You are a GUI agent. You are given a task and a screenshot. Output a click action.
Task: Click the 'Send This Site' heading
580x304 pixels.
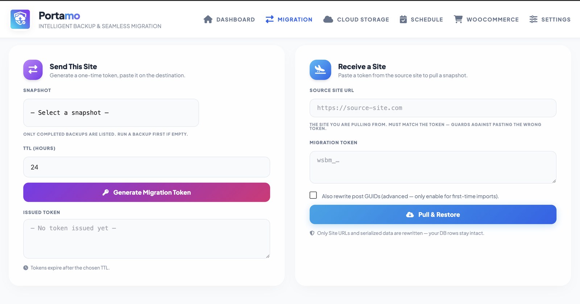pos(73,67)
